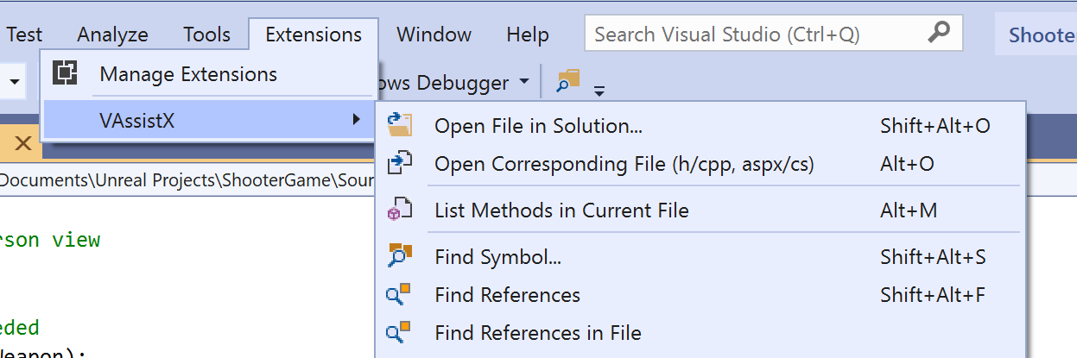Choose Find References in File
1077x358 pixels.
[537, 333]
